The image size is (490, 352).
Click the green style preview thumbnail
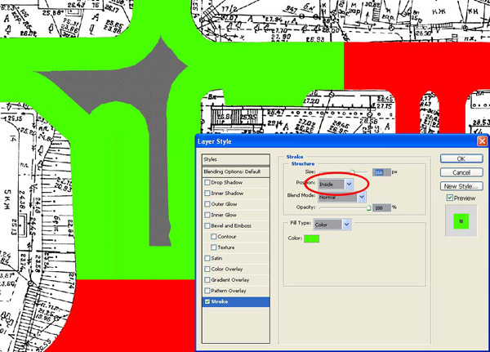[x=461, y=221]
